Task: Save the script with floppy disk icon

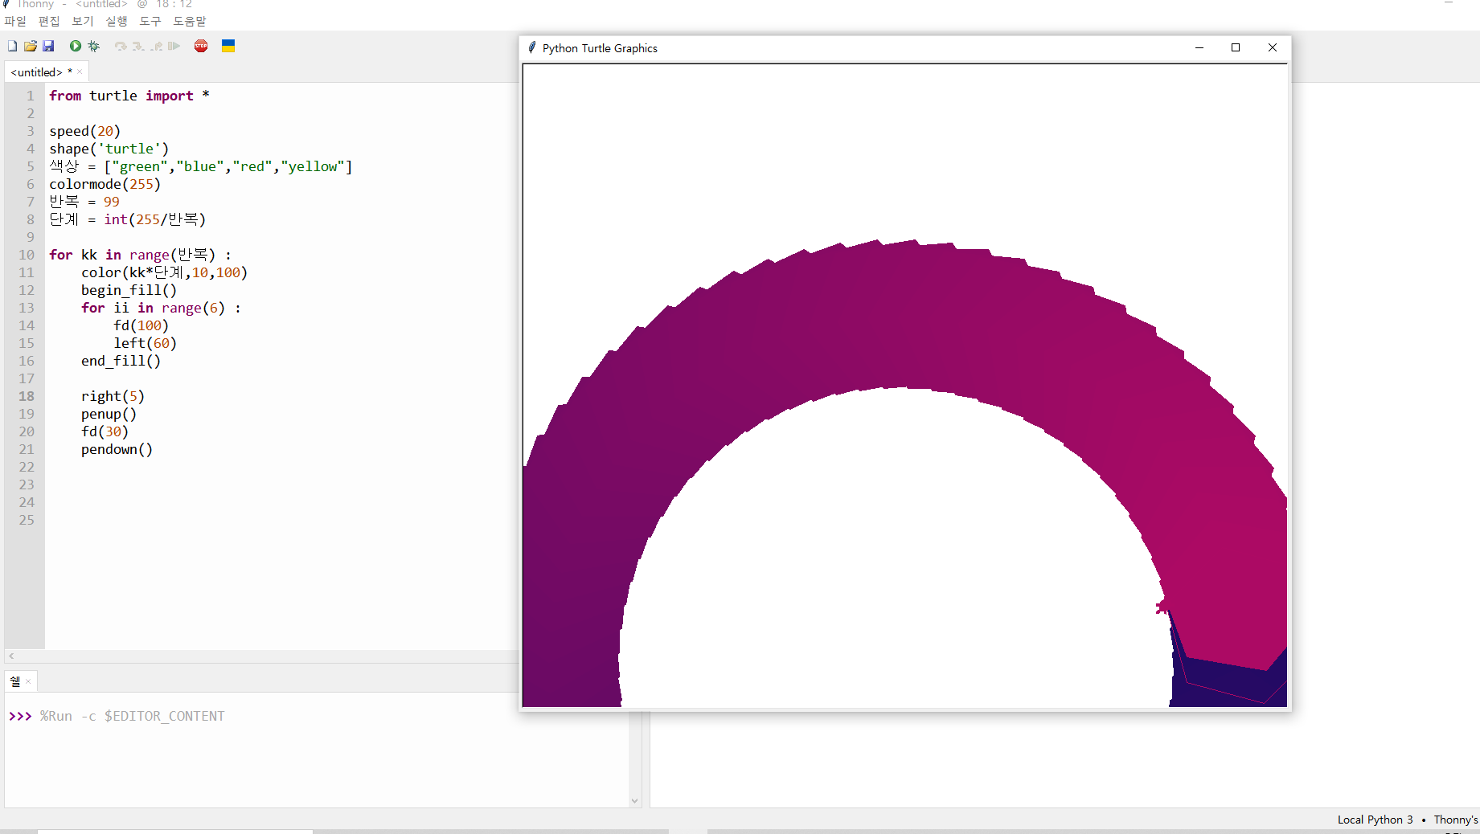Action: pos(48,46)
